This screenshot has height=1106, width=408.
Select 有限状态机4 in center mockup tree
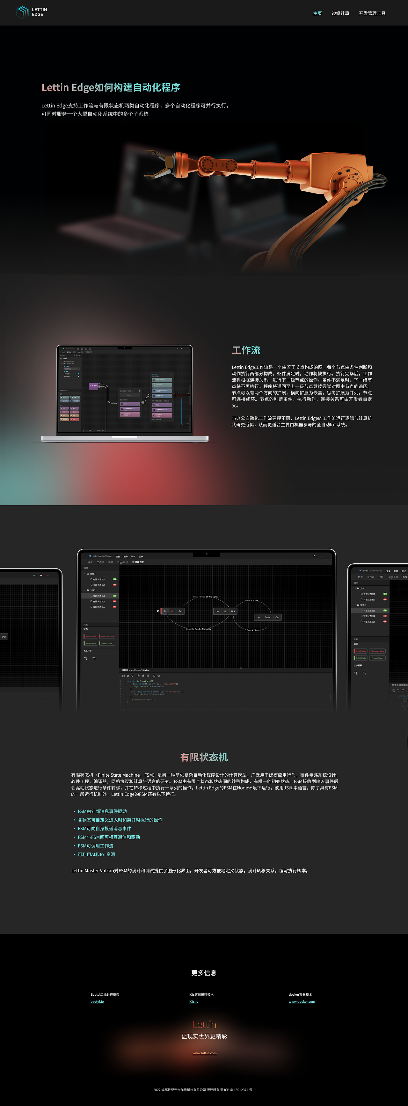(x=98, y=602)
